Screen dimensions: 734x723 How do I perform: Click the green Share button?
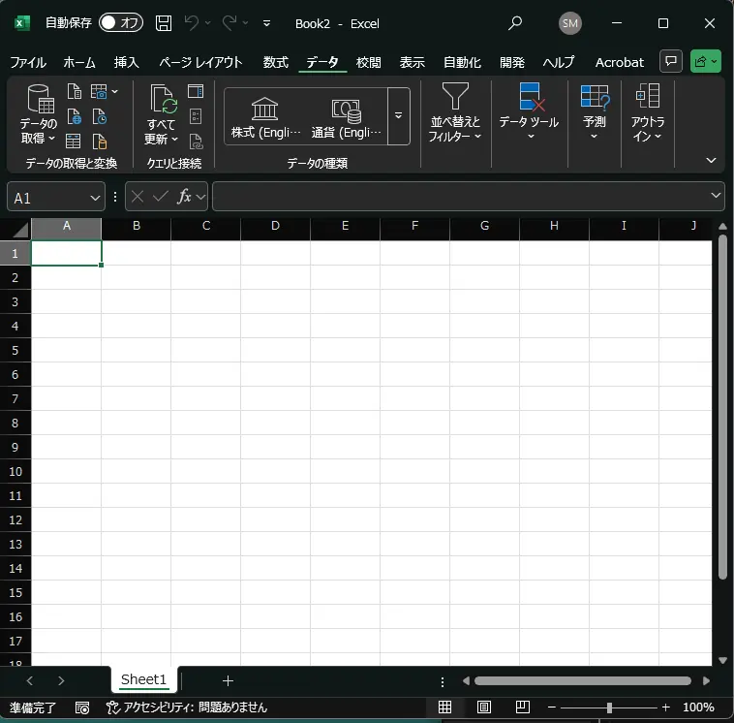click(x=706, y=61)
